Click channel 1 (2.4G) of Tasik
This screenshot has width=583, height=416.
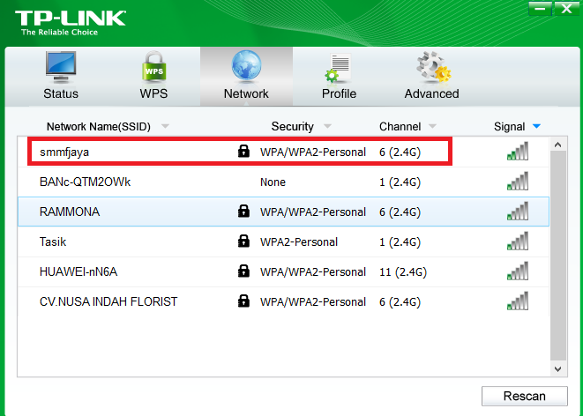400,241
